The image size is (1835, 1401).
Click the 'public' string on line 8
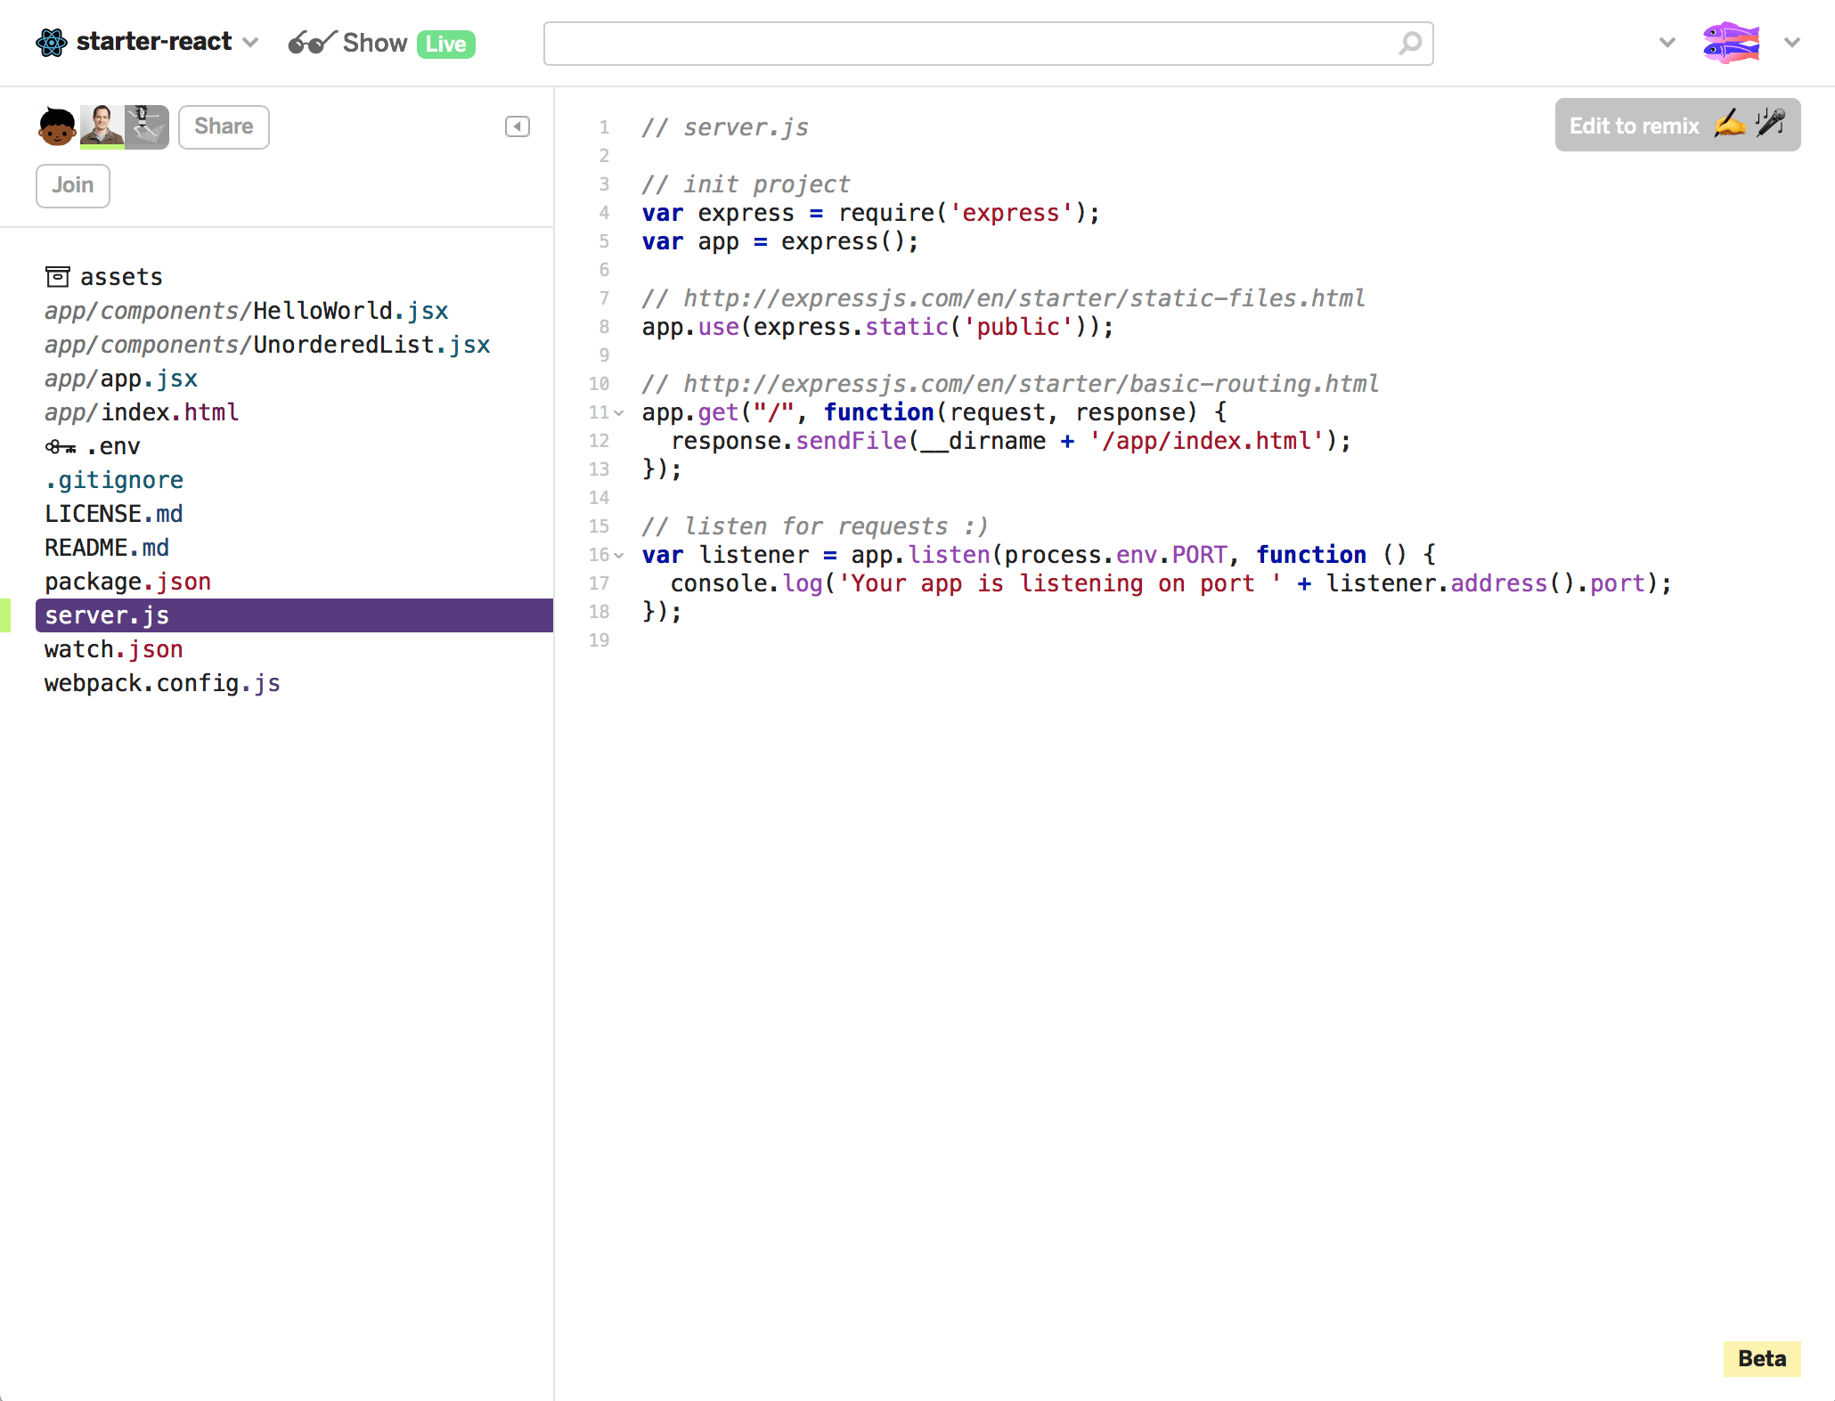click(x=1018, y=327)
